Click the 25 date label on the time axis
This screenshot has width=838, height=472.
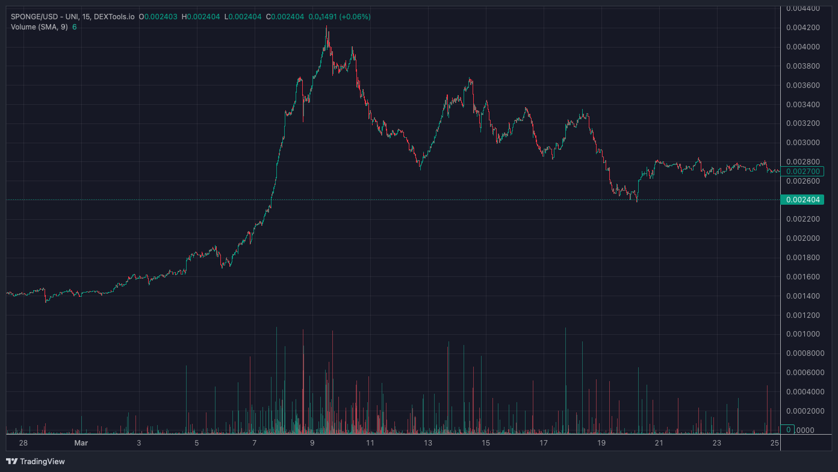(775, 442)
